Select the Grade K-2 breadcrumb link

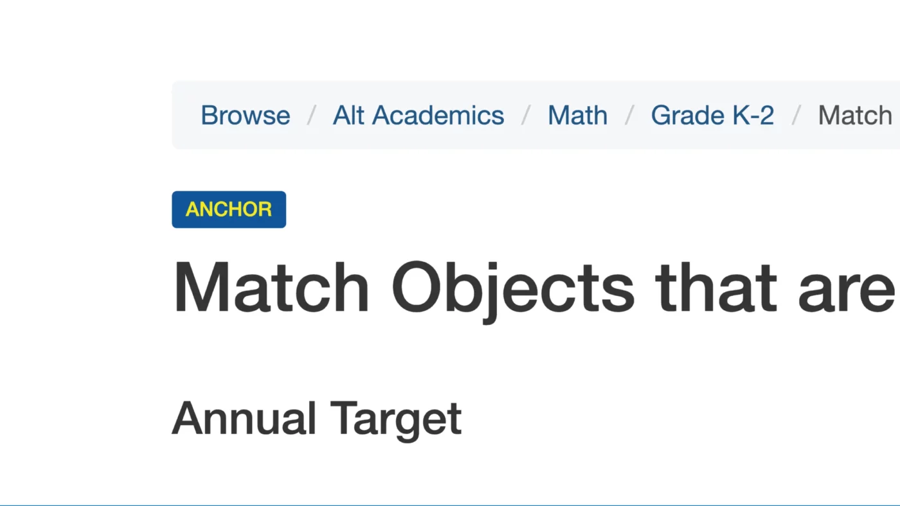[712, 115]
